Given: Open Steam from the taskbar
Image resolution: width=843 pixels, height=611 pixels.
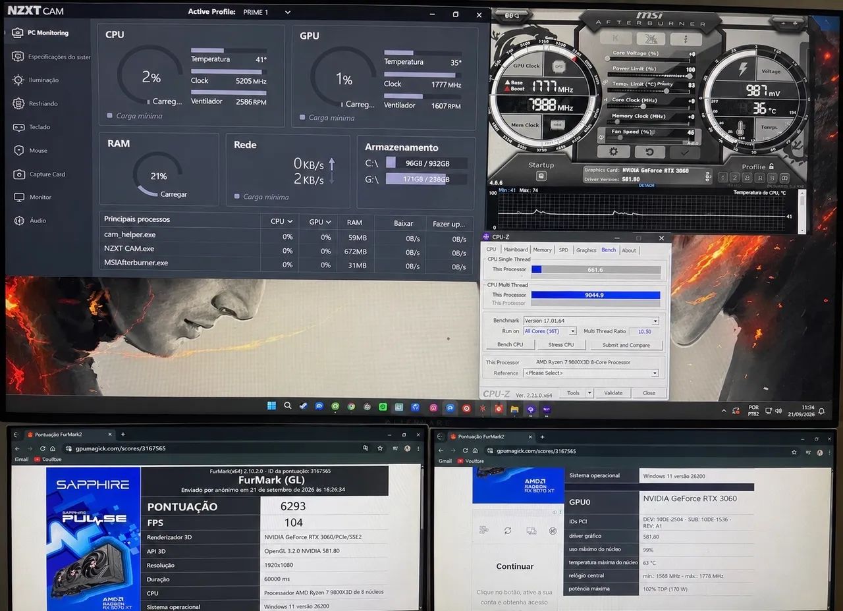Looking at the screenshot, I should (x=304, y=406).
